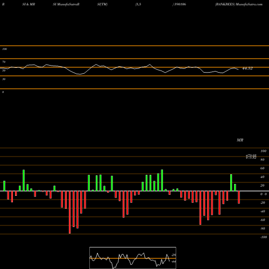Screen dimensions: 269x269
Task: Click the ') 590106' code text
Action: pyautogui.click(x=179, y=4)
